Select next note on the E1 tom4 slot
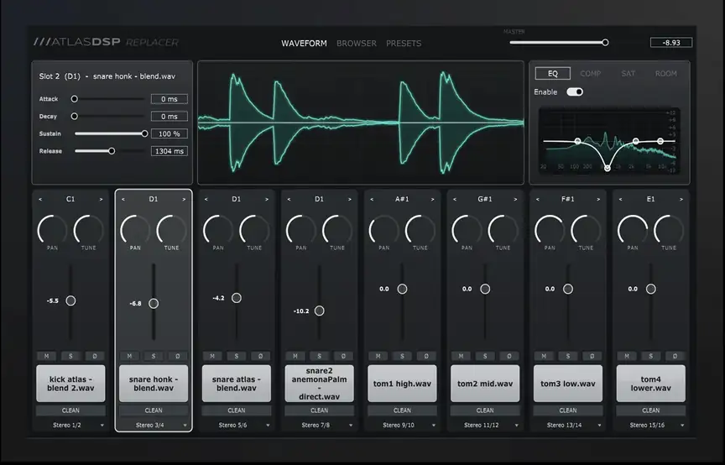 (681, 200)
